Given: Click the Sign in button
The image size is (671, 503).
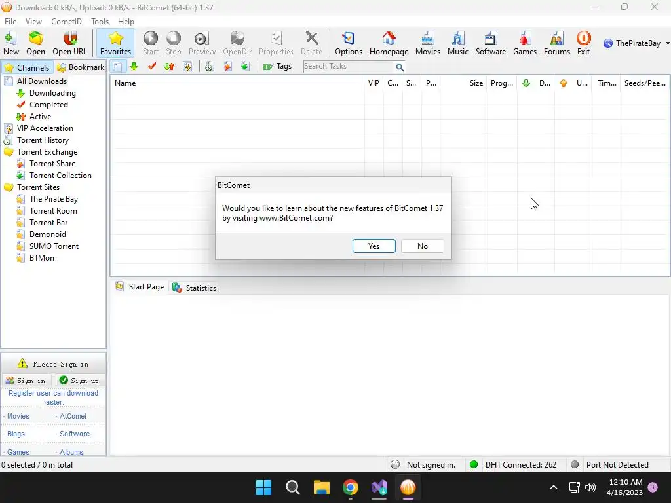Looking at the screenshot, I should [26, 381].
